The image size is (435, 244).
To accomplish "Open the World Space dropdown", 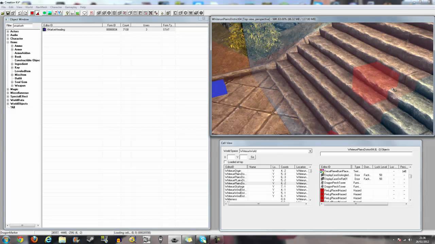I will coord(310,151).
